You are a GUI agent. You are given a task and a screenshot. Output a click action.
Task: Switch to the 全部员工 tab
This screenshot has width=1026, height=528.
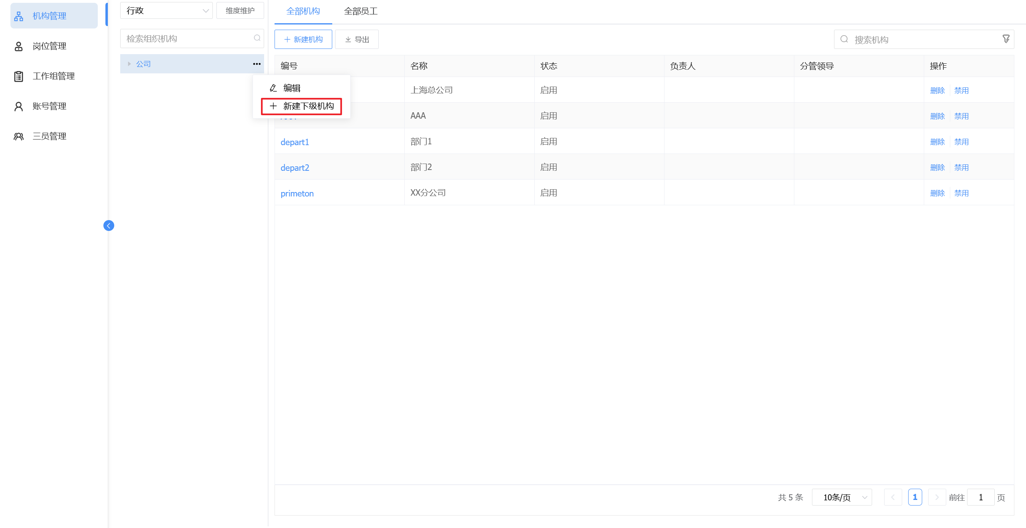click(x=361, y=11)
